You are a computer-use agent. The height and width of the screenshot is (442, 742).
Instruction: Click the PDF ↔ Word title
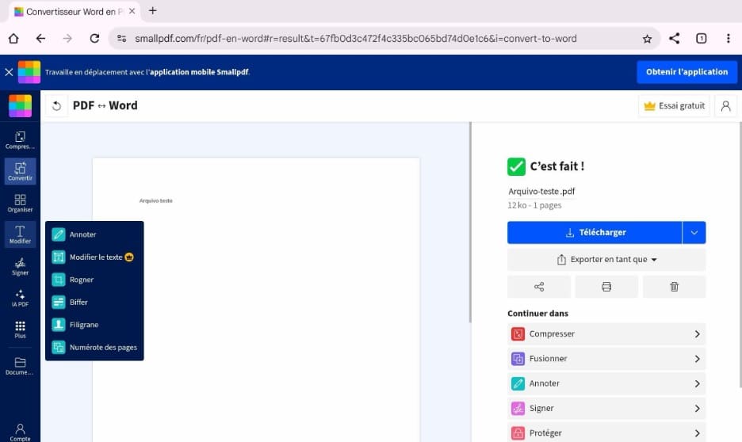[x=105, y=106]
